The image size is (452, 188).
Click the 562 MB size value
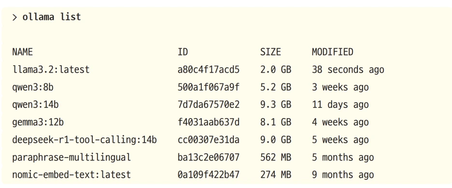pos(276,158)
